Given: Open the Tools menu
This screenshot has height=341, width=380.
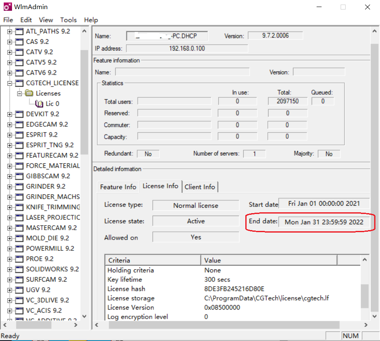Looking at the screenshot, I should (x=68, y=20).
